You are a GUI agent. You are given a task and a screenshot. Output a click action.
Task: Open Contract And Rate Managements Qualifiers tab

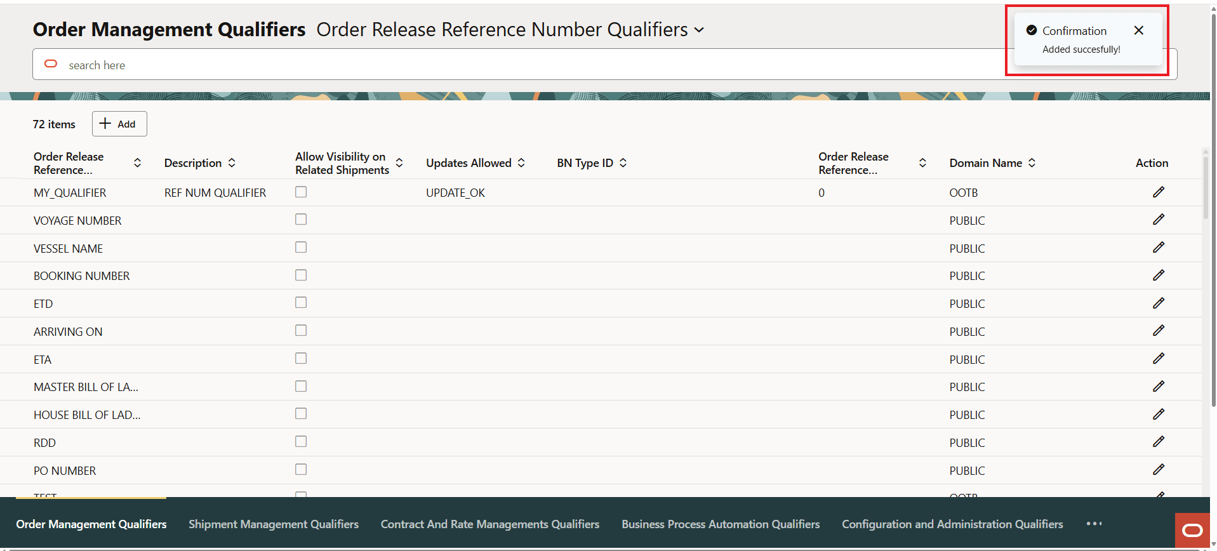(490, 524)
